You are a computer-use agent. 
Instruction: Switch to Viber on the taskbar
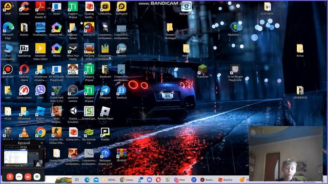(x=179, y=179)
